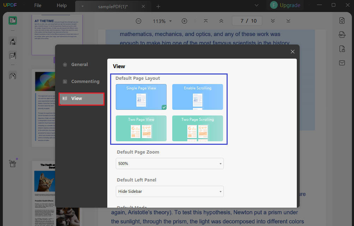Open the Default Left Panel dropdown
Screen dimensions: 354x226
[169, 191]
